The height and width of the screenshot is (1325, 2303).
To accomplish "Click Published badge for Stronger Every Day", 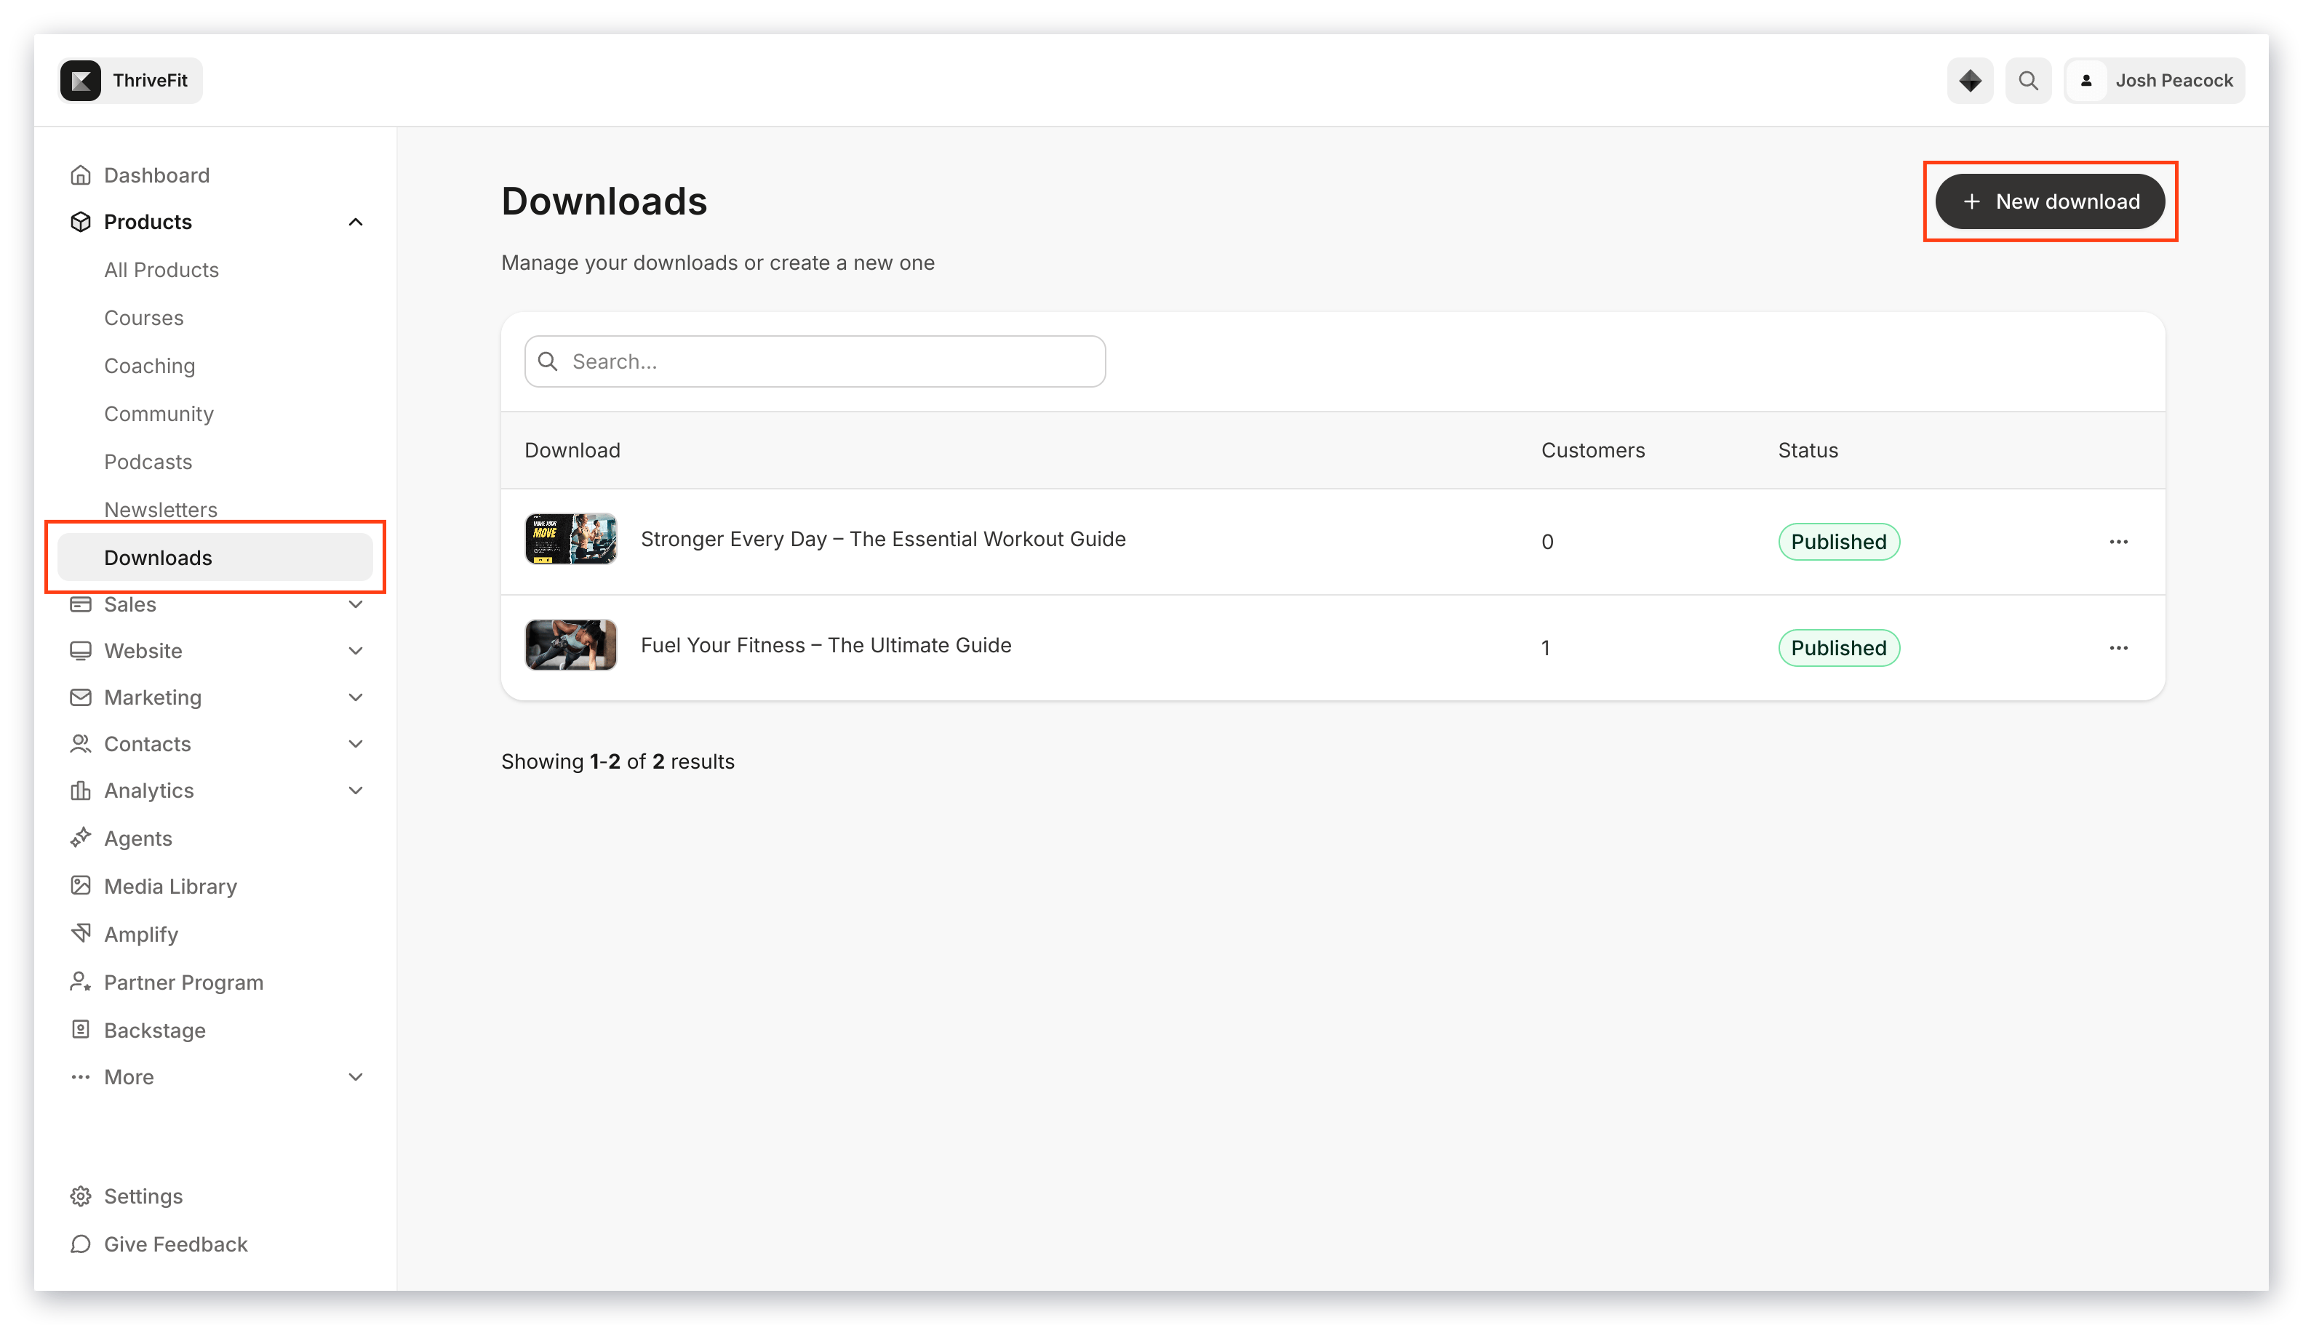I will point(1838,542).
